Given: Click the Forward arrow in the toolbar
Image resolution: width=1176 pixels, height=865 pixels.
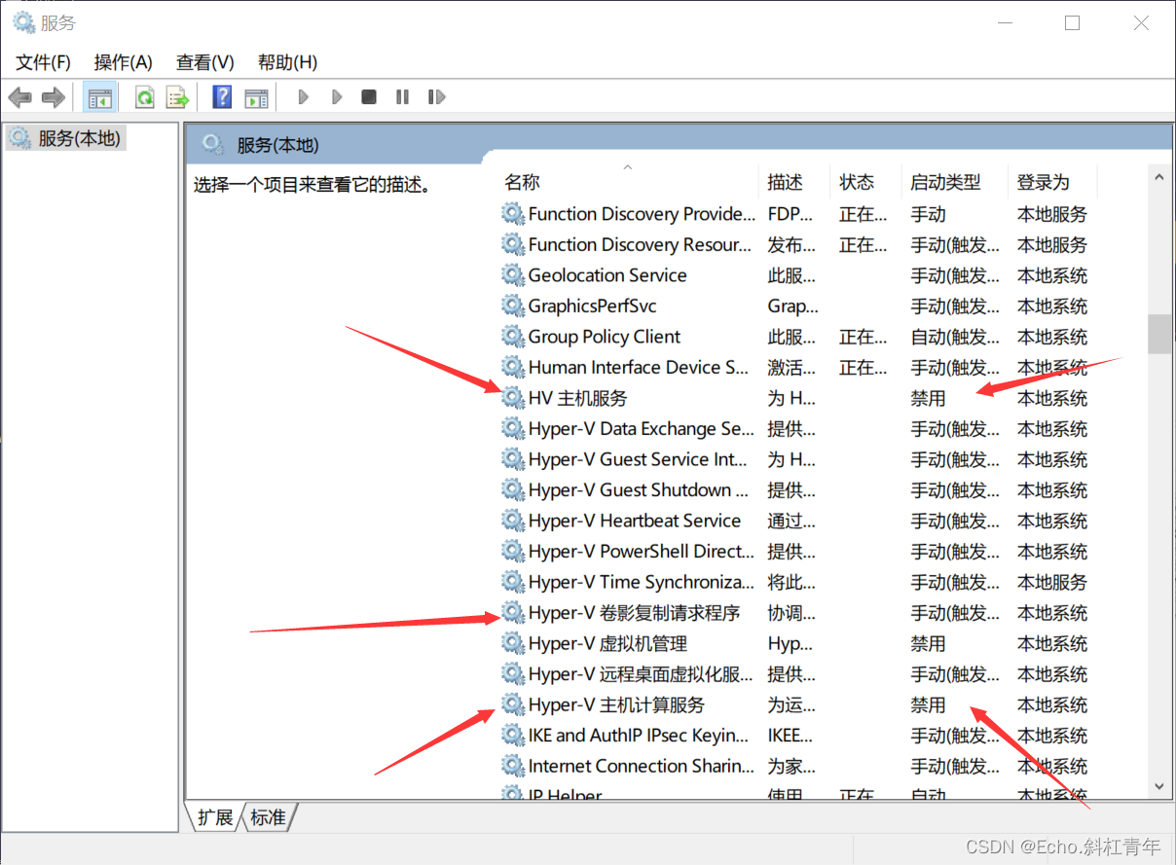Looking at the screenshot, I should (x=53, y=97).
